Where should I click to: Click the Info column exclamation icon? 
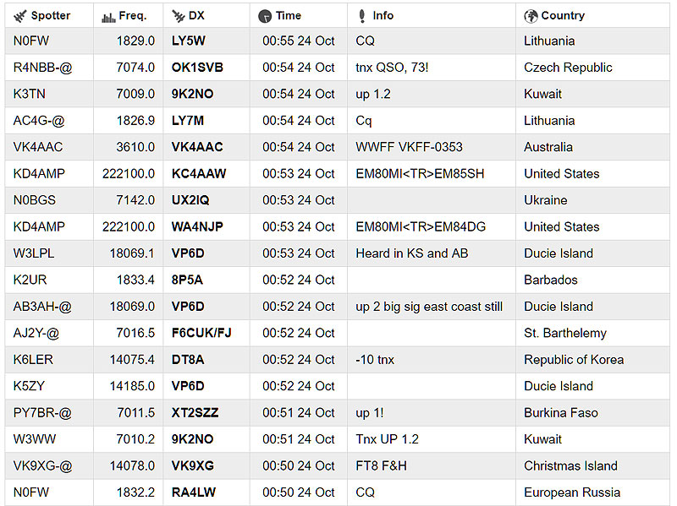tap(361, 16)
